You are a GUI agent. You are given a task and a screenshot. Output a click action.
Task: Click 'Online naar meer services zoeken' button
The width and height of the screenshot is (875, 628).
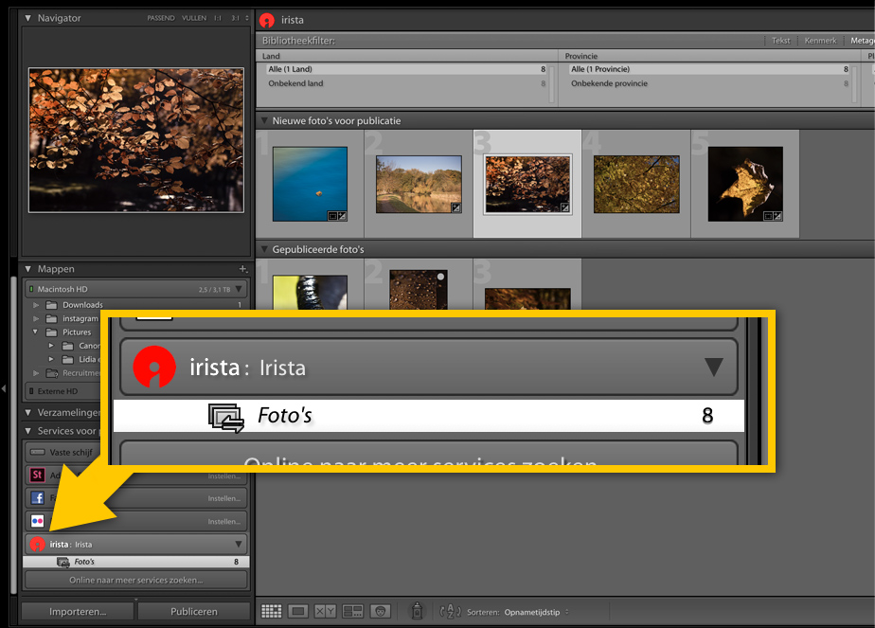[x=135, y=580]
